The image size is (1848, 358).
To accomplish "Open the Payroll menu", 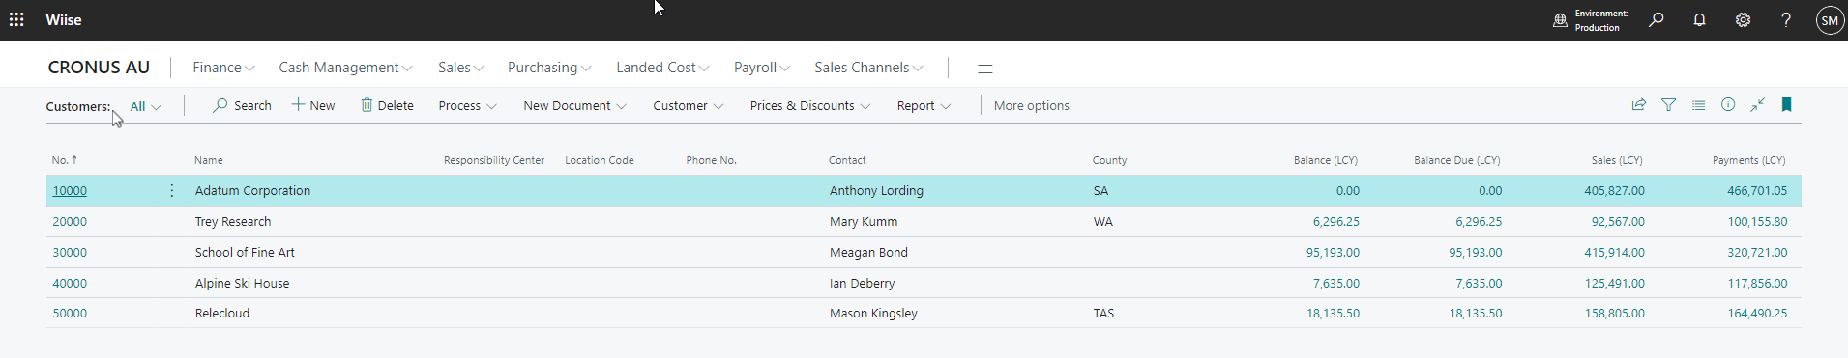I will [761, 68].
